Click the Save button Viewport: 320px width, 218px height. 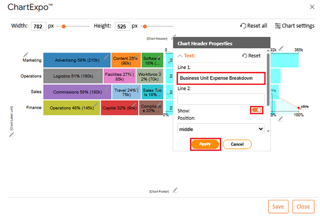278,206
